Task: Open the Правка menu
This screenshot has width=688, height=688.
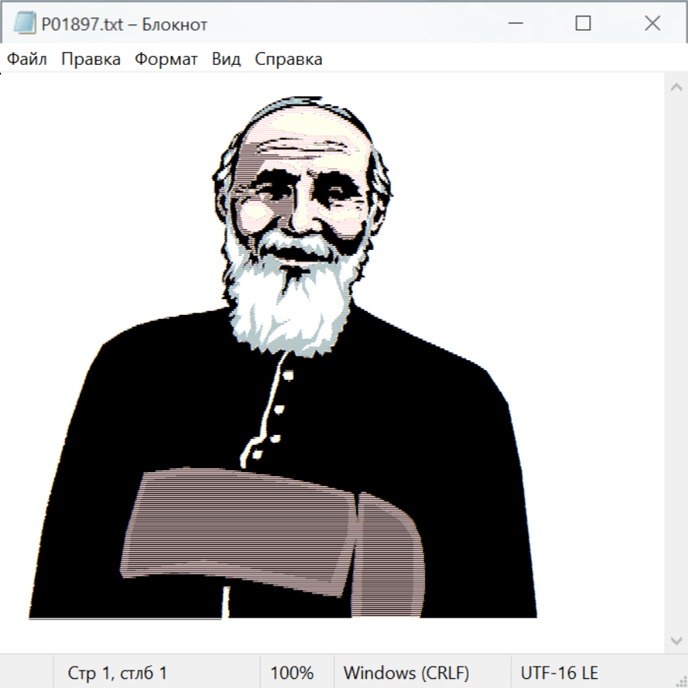Action: point(91,60)
